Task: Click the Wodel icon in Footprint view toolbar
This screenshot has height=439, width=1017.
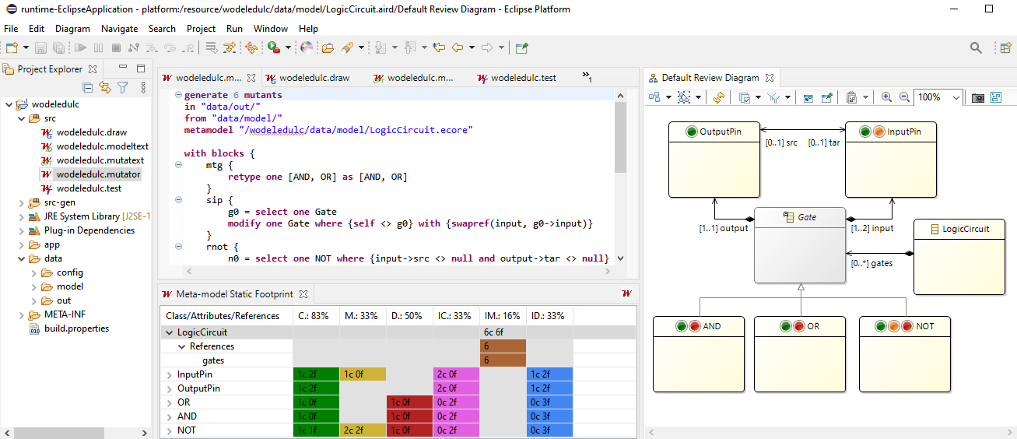Action: 627,293
